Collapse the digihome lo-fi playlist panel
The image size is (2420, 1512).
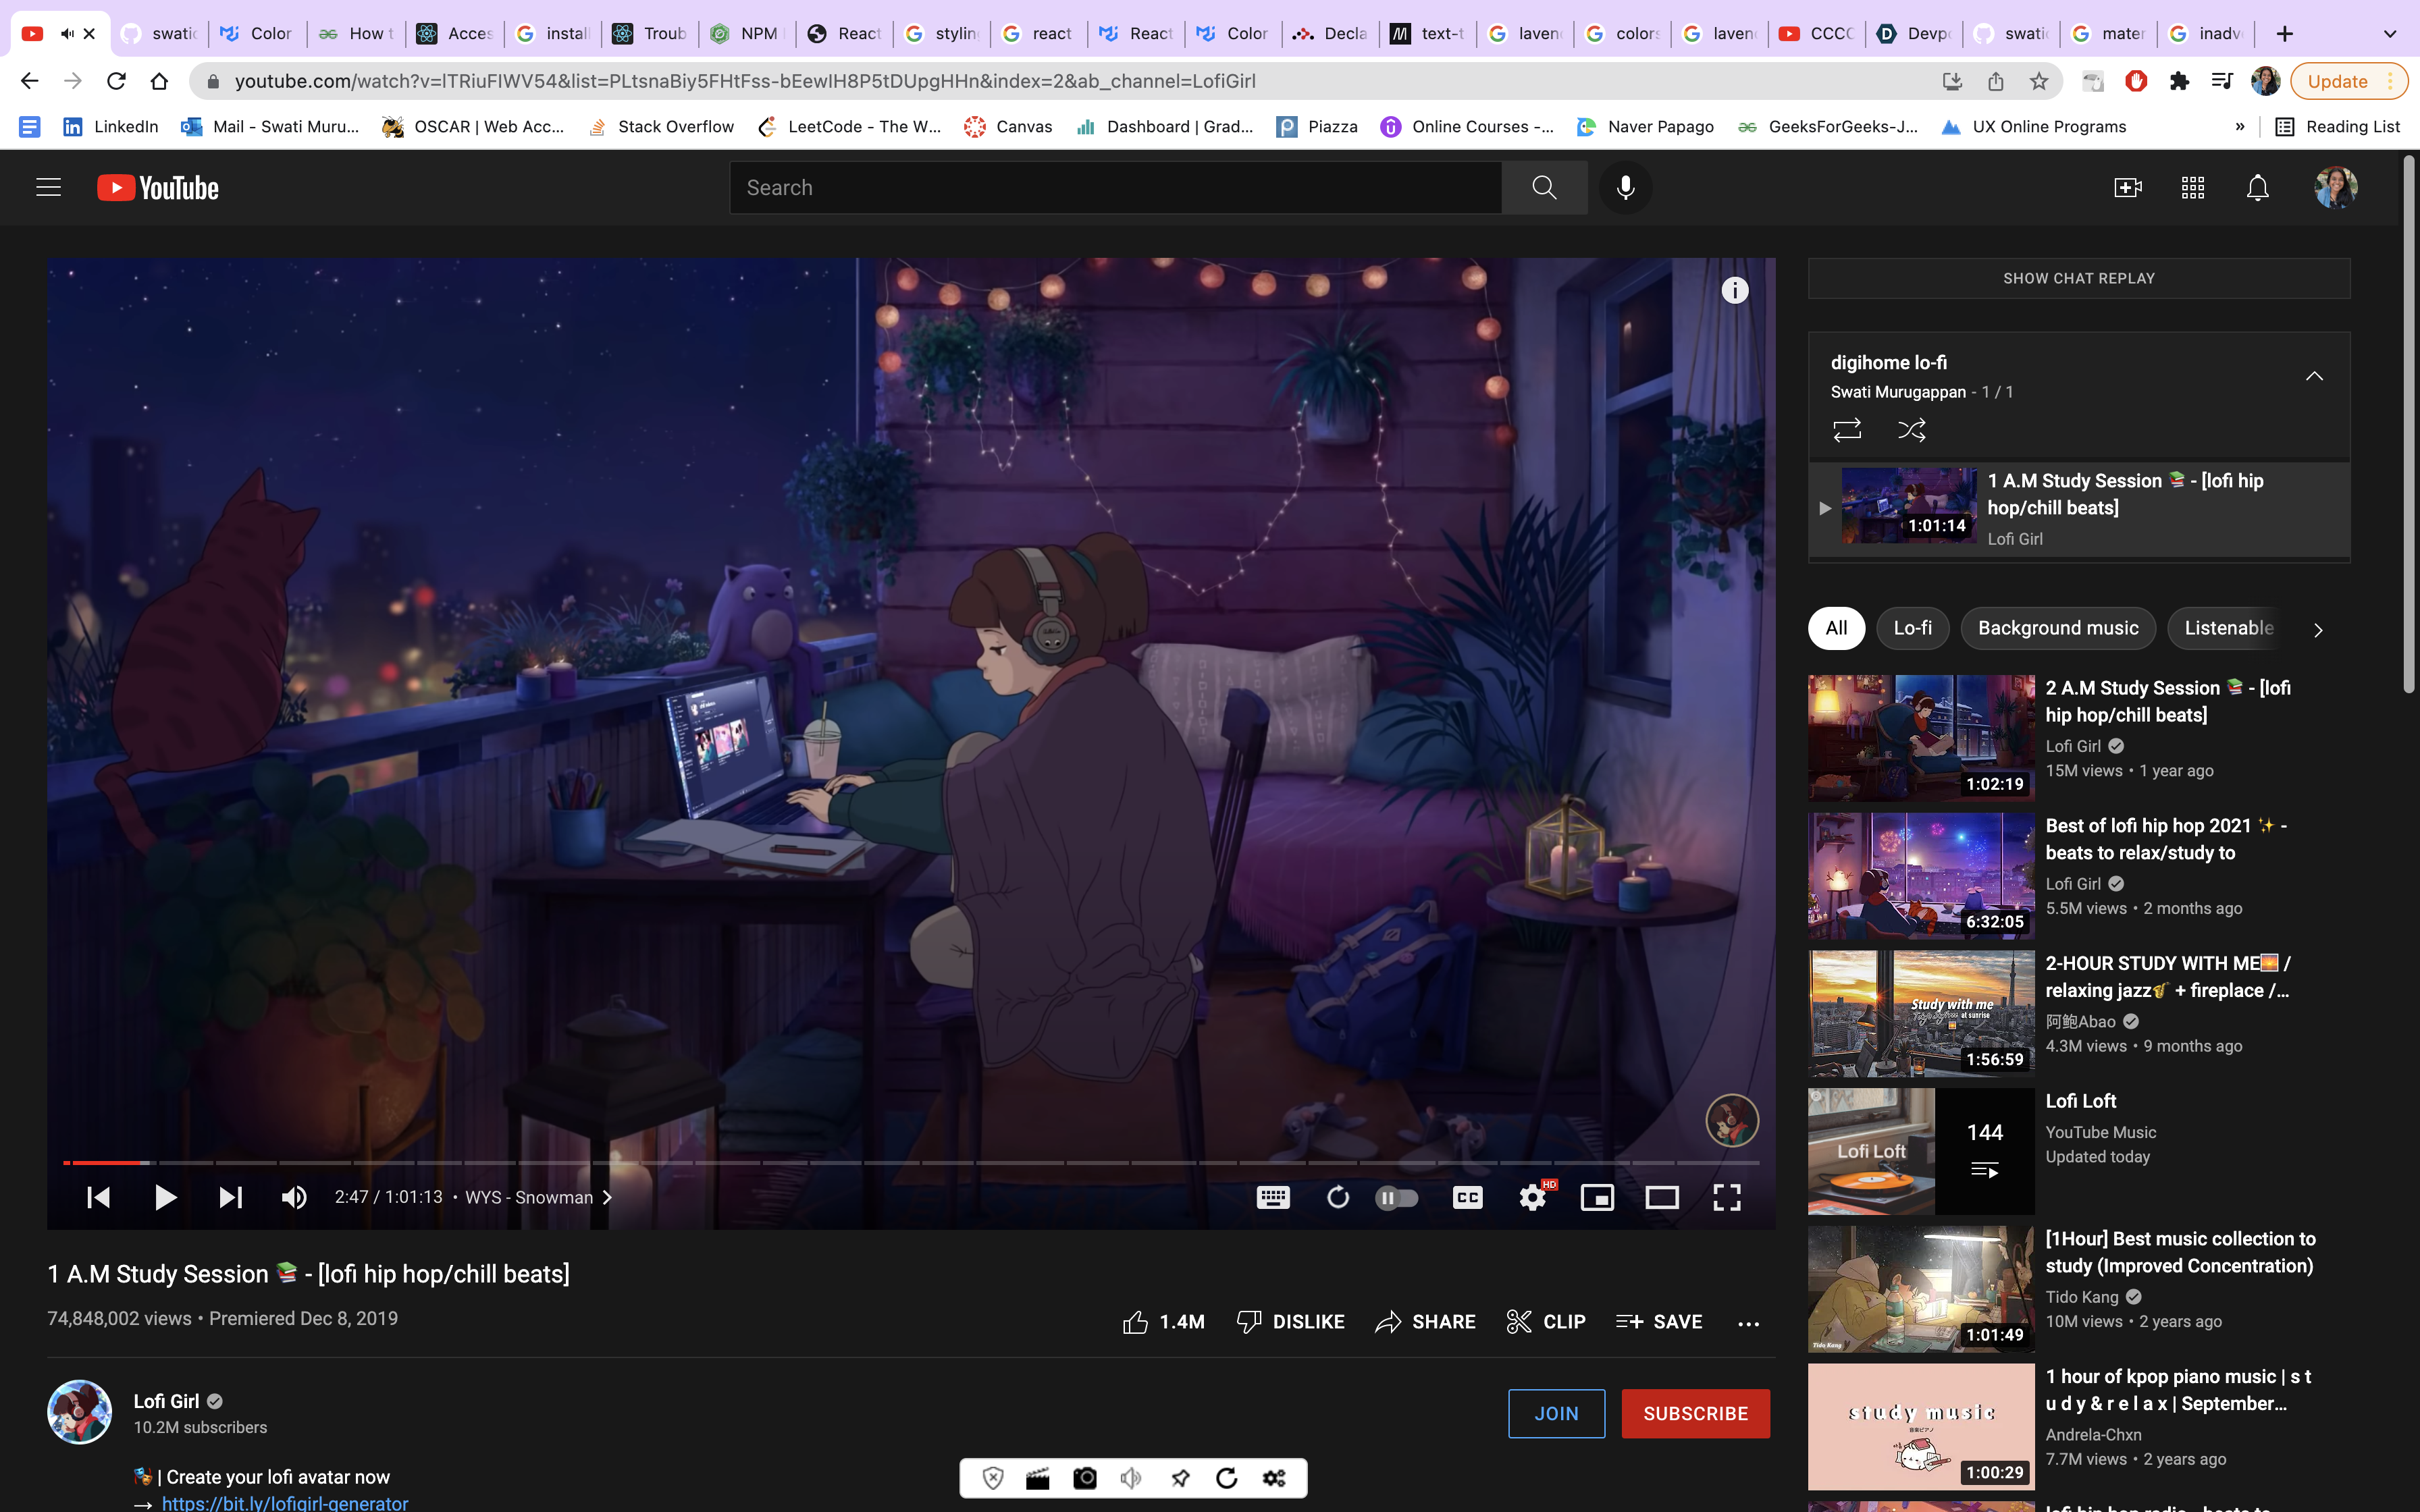point(2313,376)
